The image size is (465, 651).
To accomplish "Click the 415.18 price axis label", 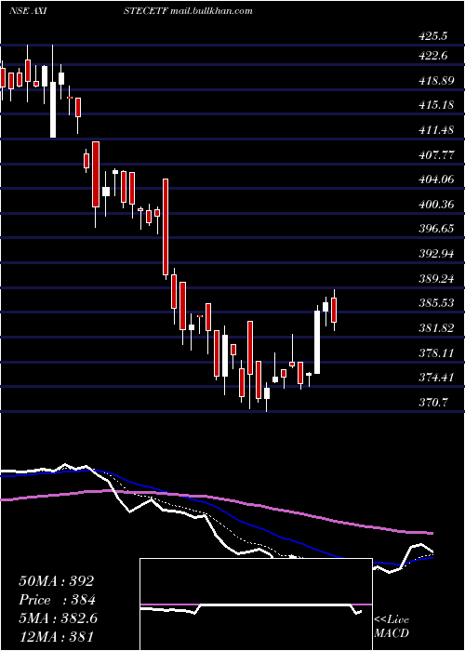I will tap(436, 105).
